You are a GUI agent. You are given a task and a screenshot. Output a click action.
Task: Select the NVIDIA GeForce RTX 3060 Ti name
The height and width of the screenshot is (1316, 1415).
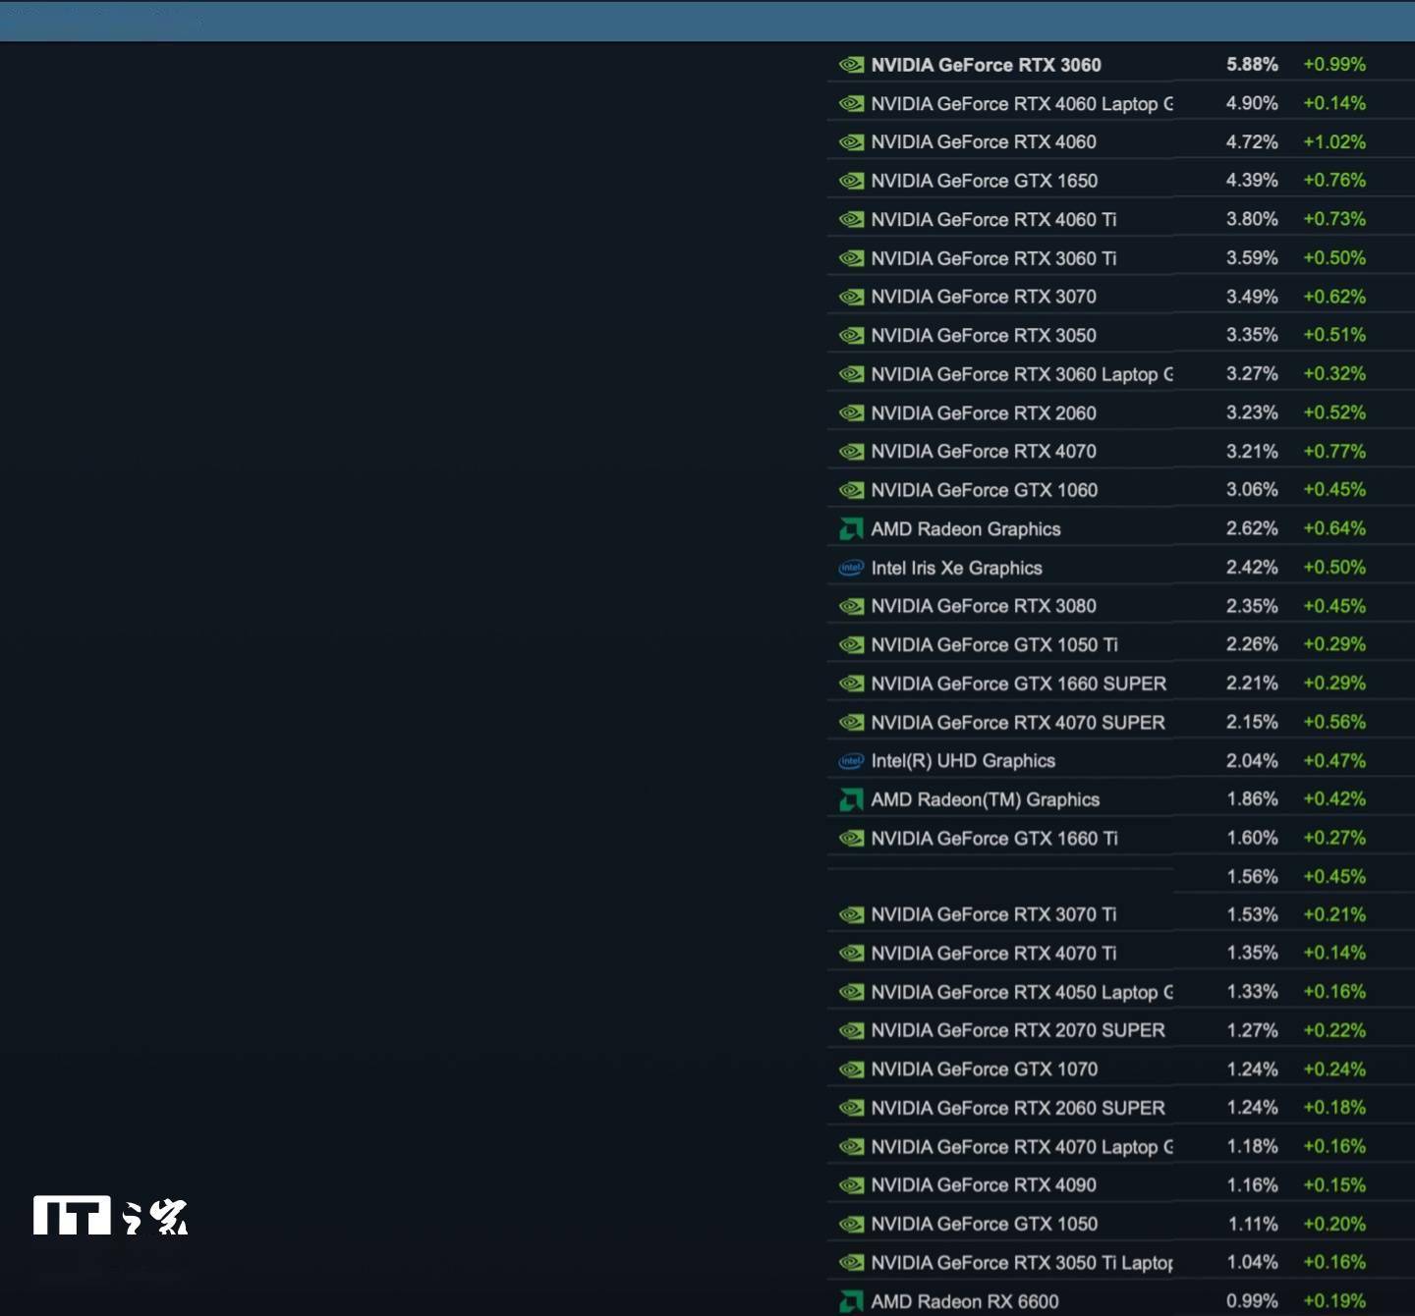point(993,258)
